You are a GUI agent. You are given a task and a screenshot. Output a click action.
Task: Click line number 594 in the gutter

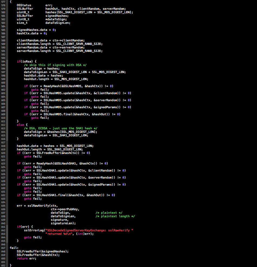4,61
